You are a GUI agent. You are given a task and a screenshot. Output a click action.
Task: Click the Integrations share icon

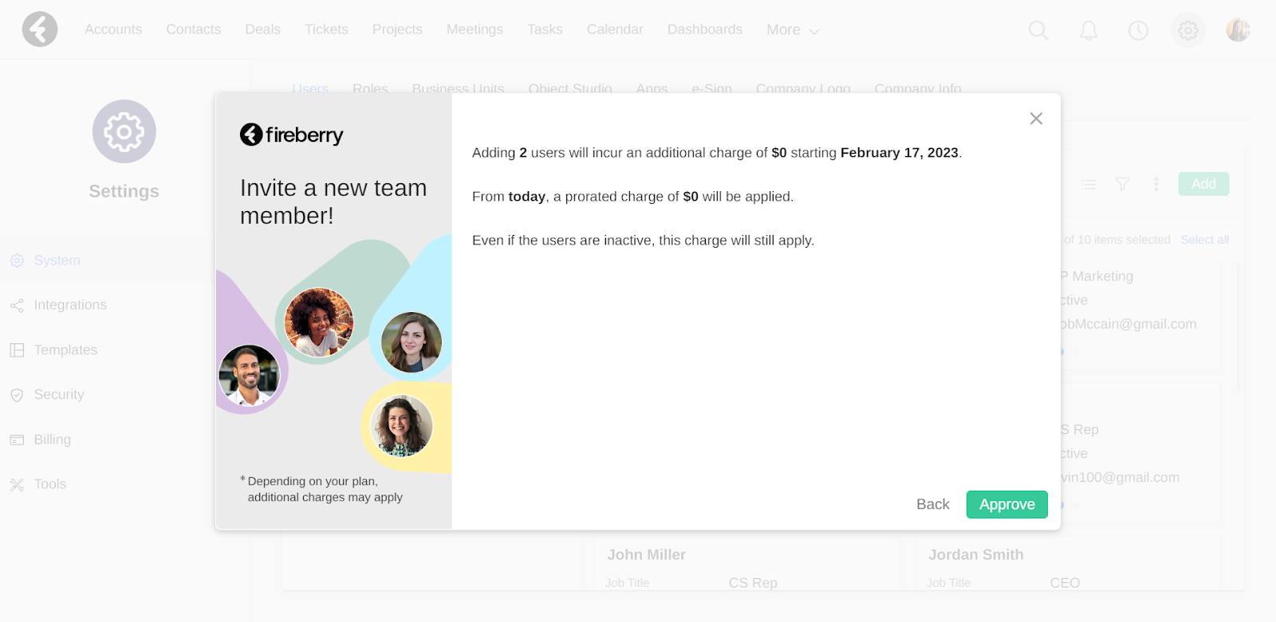(x=17, y=305)
